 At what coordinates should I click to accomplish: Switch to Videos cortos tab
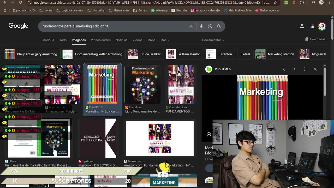click(101, 40)
